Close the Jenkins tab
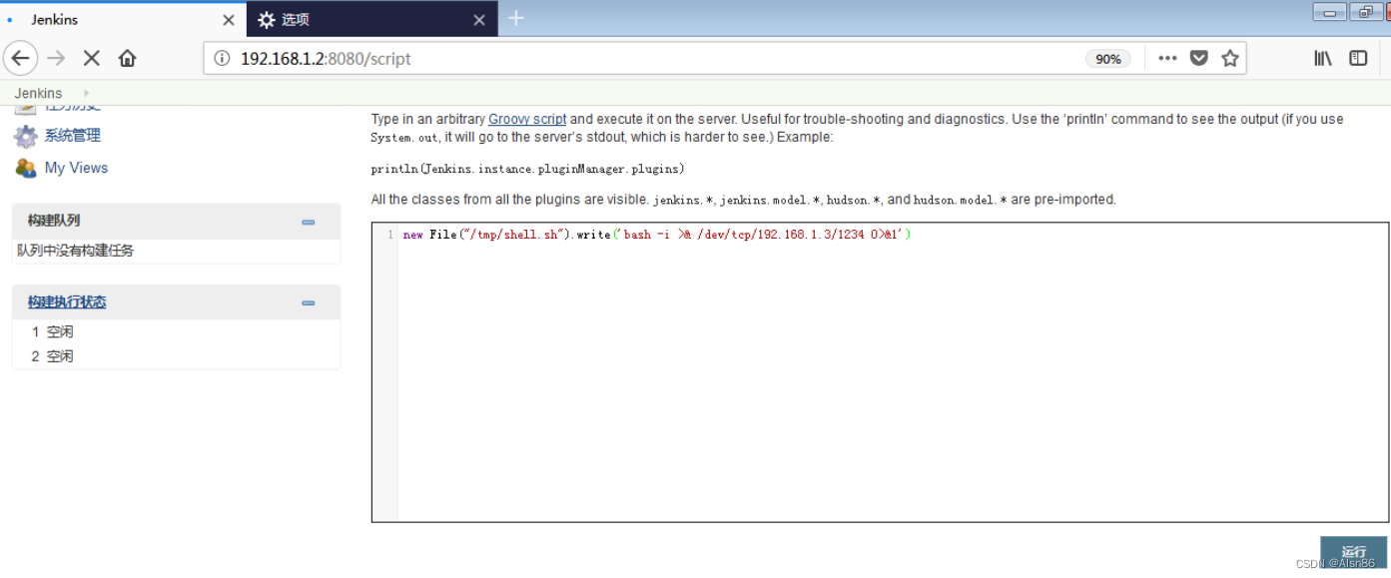 point(229,20)
